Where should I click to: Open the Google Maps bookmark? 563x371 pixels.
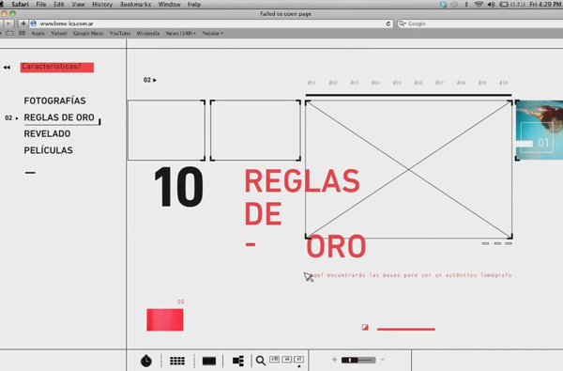88,33
